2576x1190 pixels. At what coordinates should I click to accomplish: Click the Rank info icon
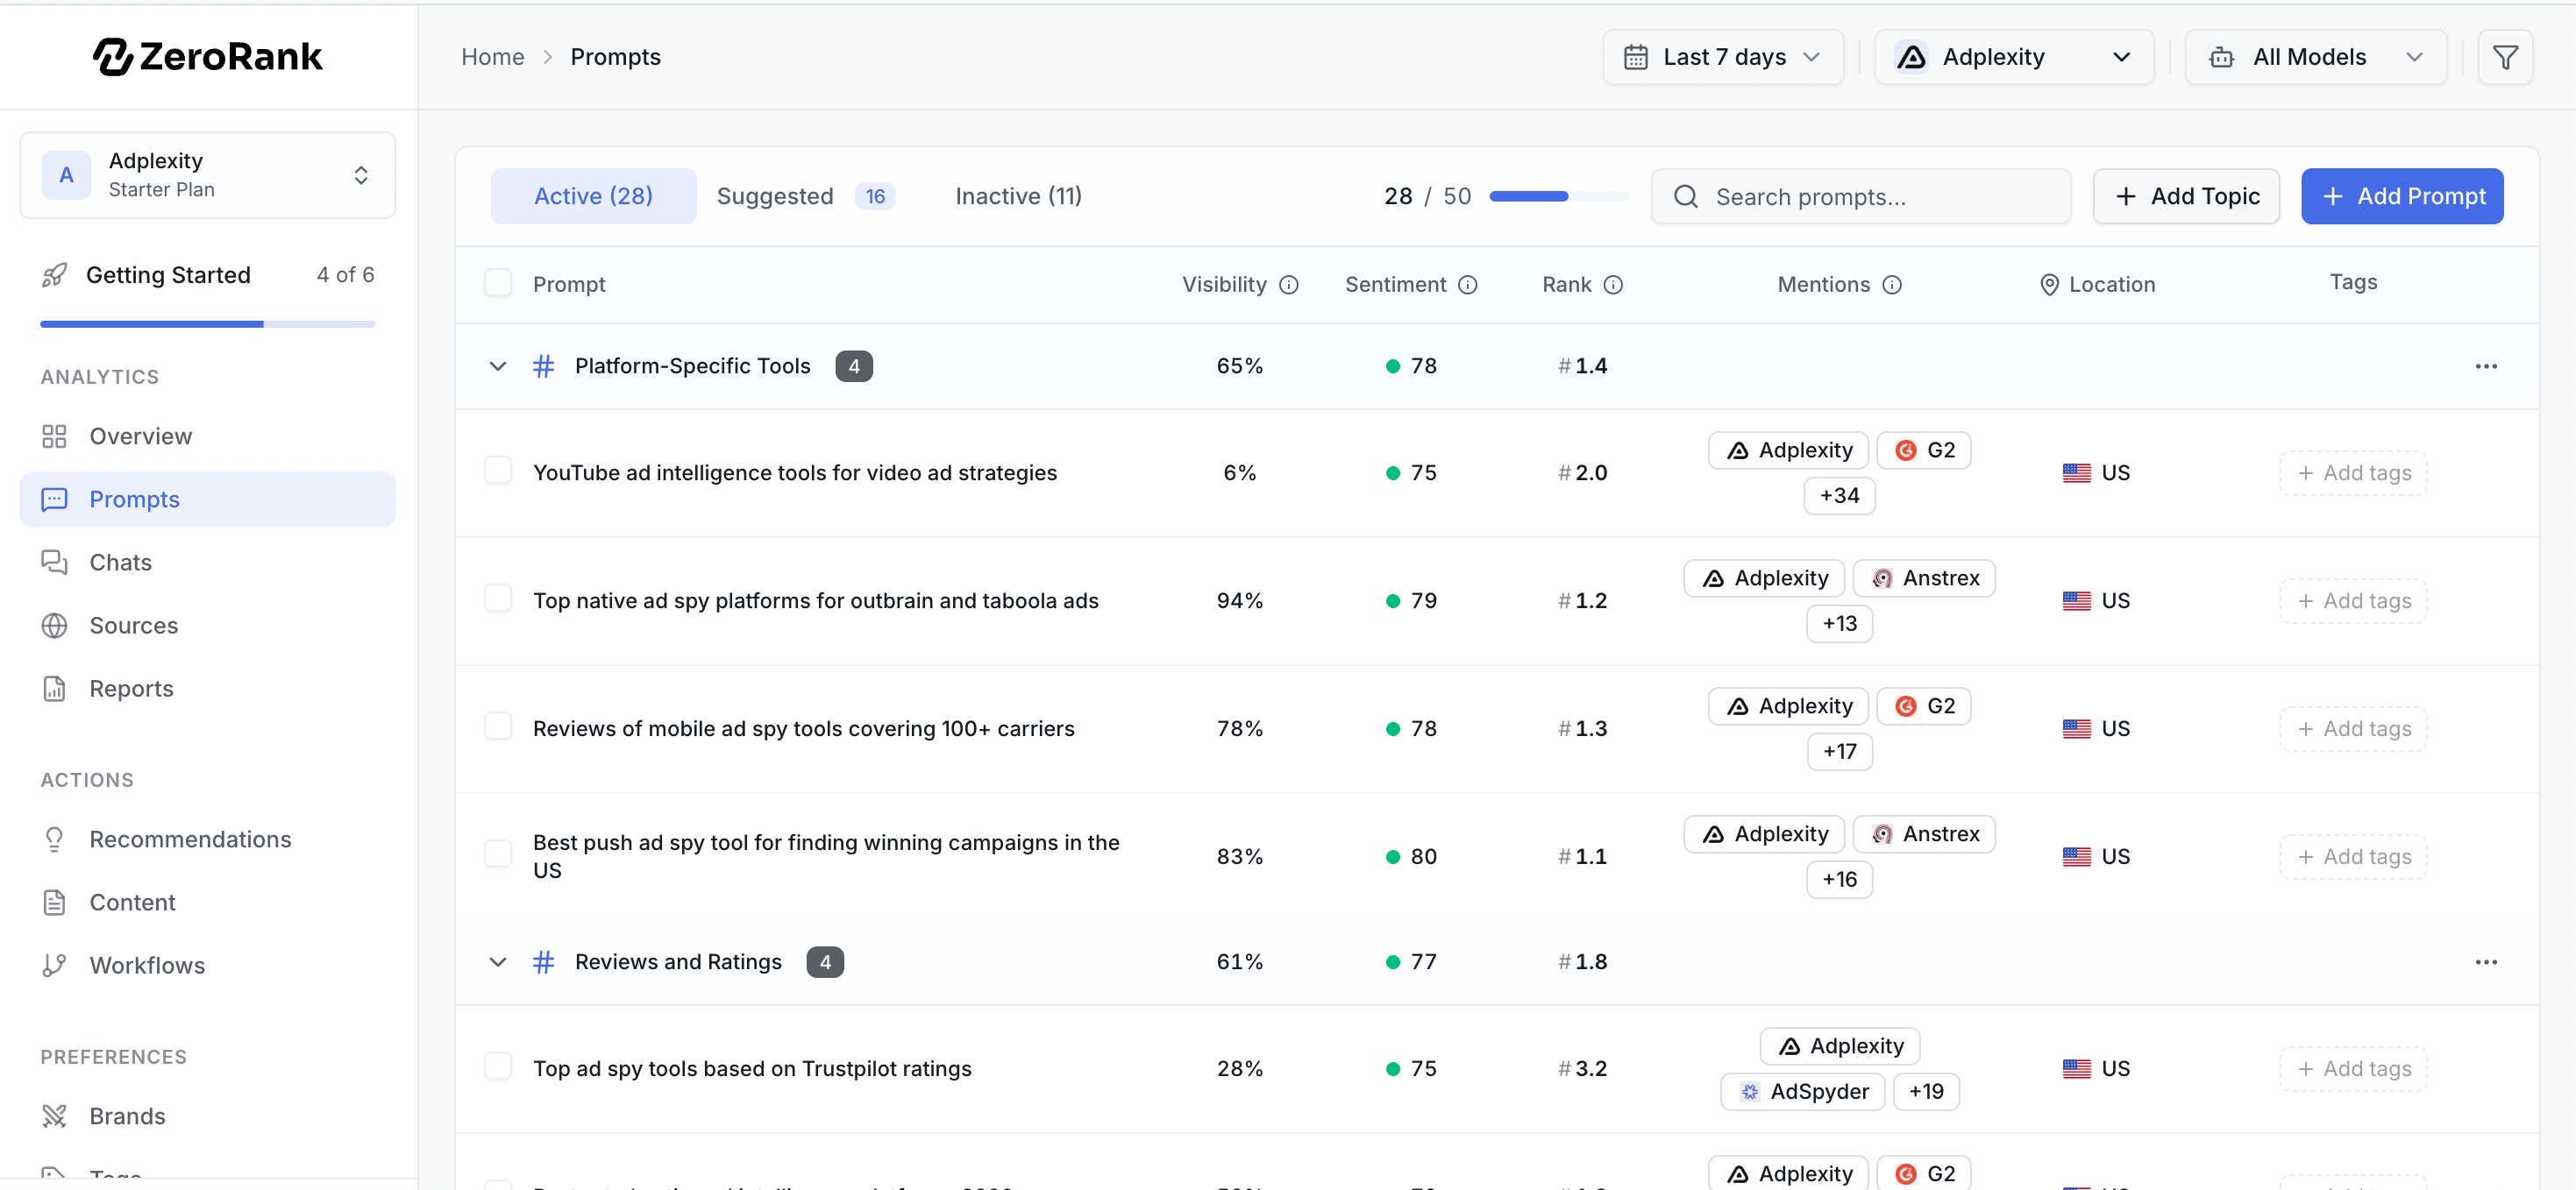[x=1613, y=285]
